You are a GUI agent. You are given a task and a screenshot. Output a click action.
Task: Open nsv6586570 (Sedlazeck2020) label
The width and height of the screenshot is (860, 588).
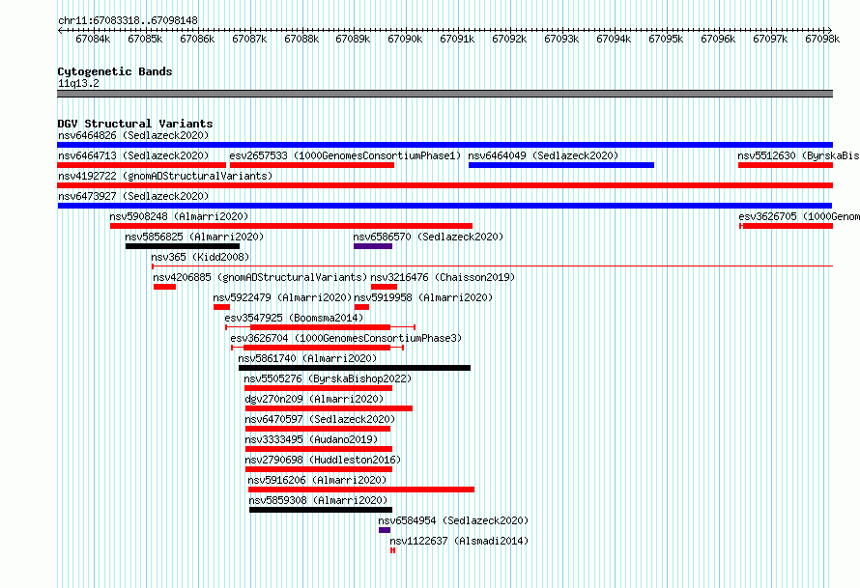click(428, 237)
